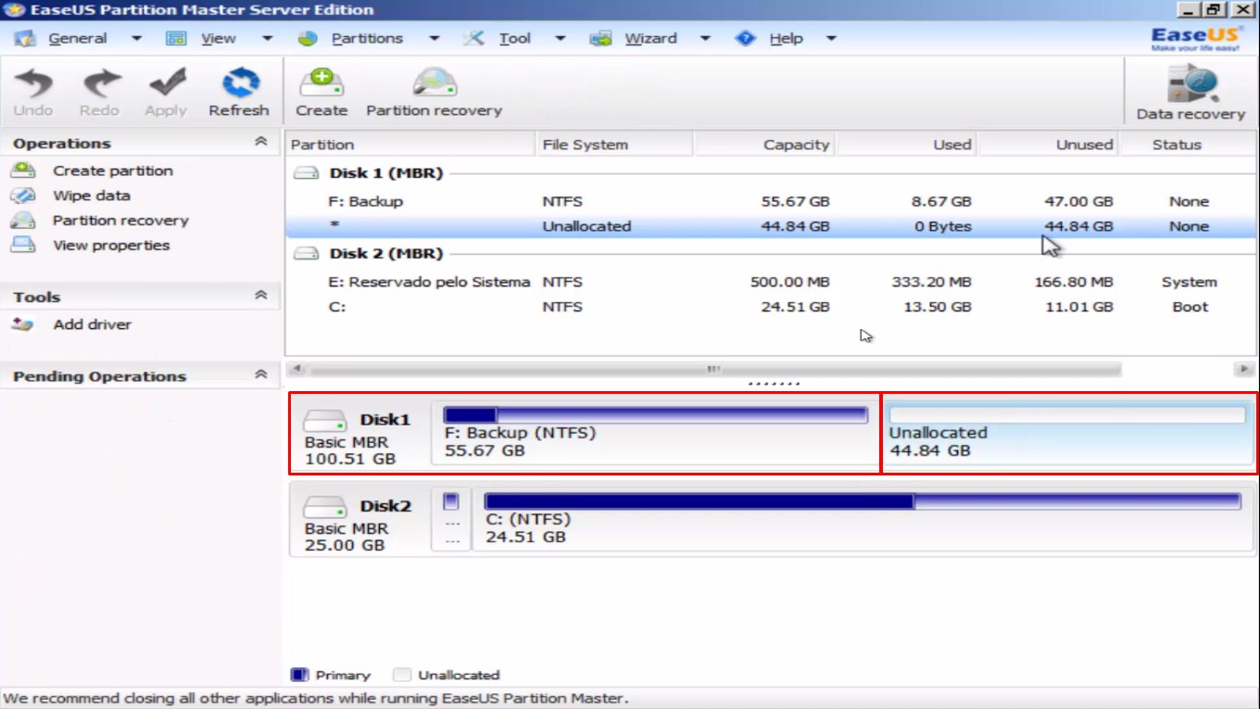Click the Disk 1 (MBR) drive icon in list
This screenshot has height=709, width=1260.
click(307, 173)
